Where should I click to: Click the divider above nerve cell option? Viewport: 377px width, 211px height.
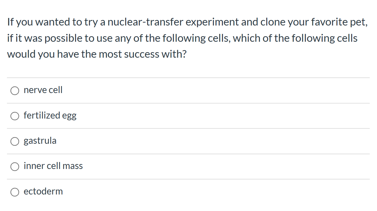click(x=188, y=77)
